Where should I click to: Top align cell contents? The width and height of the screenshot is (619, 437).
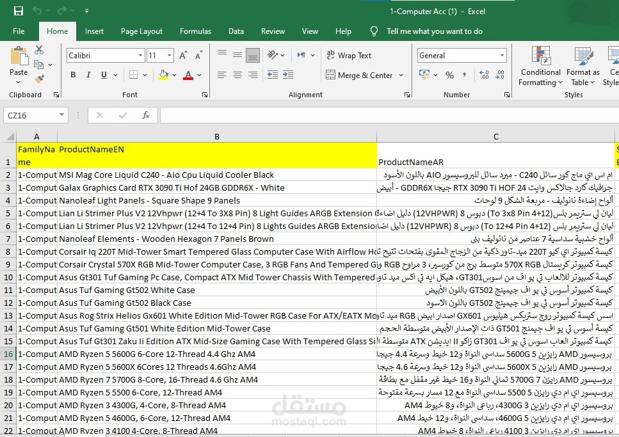(222, 53)
